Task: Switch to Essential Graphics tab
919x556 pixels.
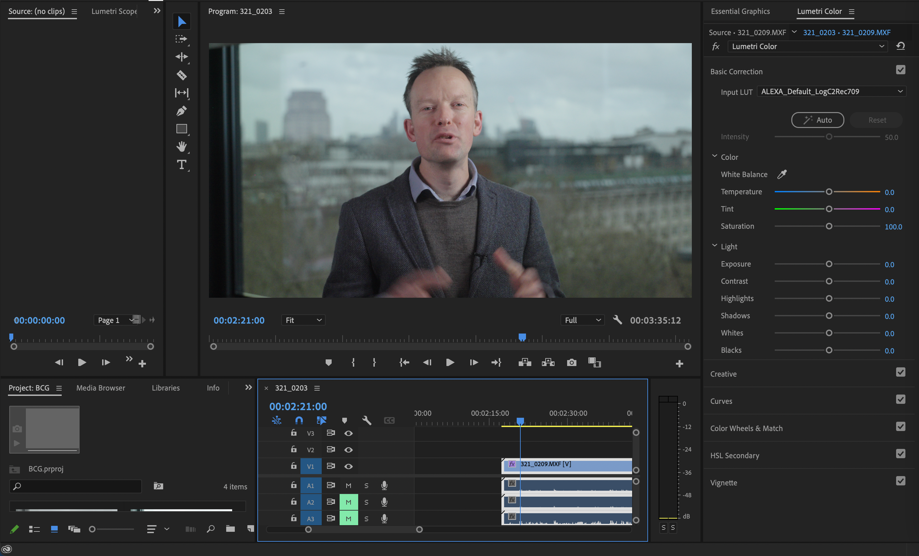Action: point(740,11)
